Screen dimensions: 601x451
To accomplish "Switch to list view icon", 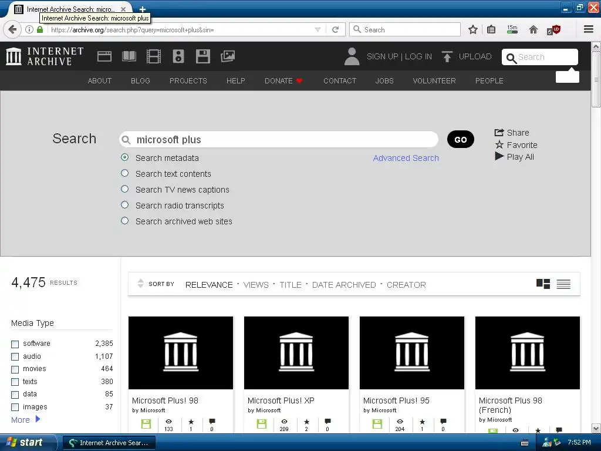I will coord(563,284).
